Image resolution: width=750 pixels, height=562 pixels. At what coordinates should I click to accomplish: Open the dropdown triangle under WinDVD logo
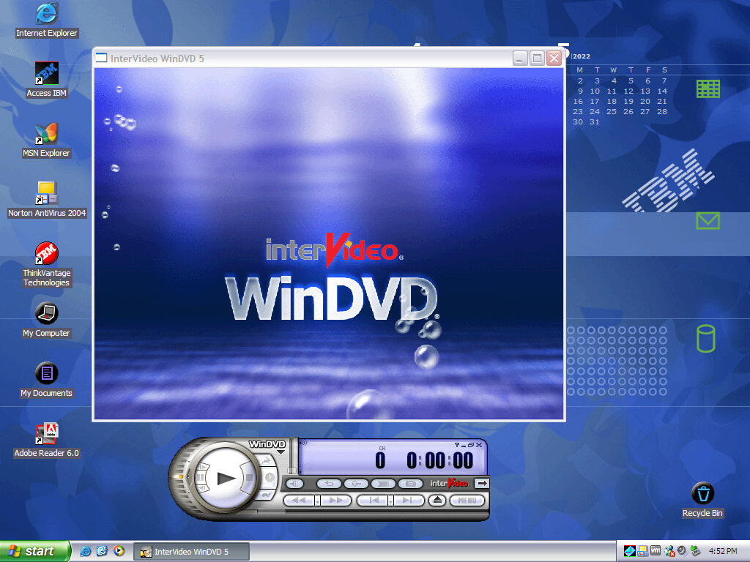[x=281, y=452]
